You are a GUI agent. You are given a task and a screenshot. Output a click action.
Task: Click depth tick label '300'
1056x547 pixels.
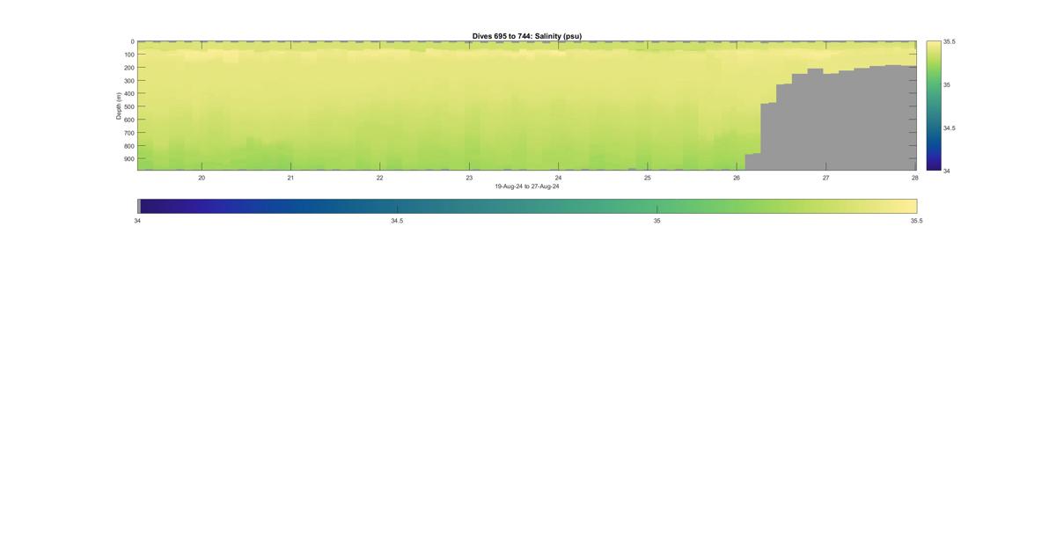point(128,81)
